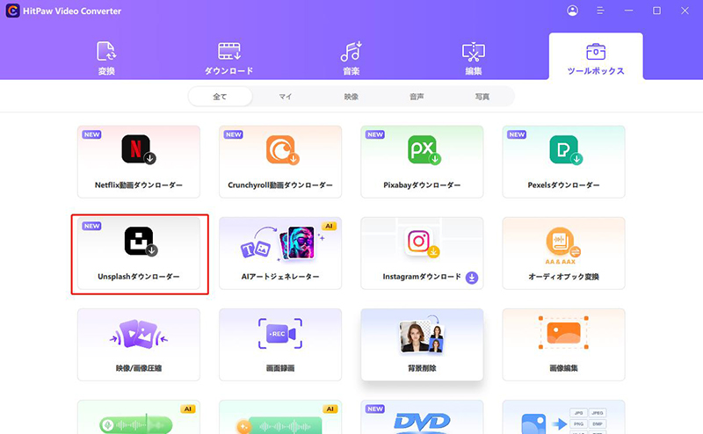Click the film download icon
Screen dimensions: 703x434
pyautogui.click(x=229, y=51)
